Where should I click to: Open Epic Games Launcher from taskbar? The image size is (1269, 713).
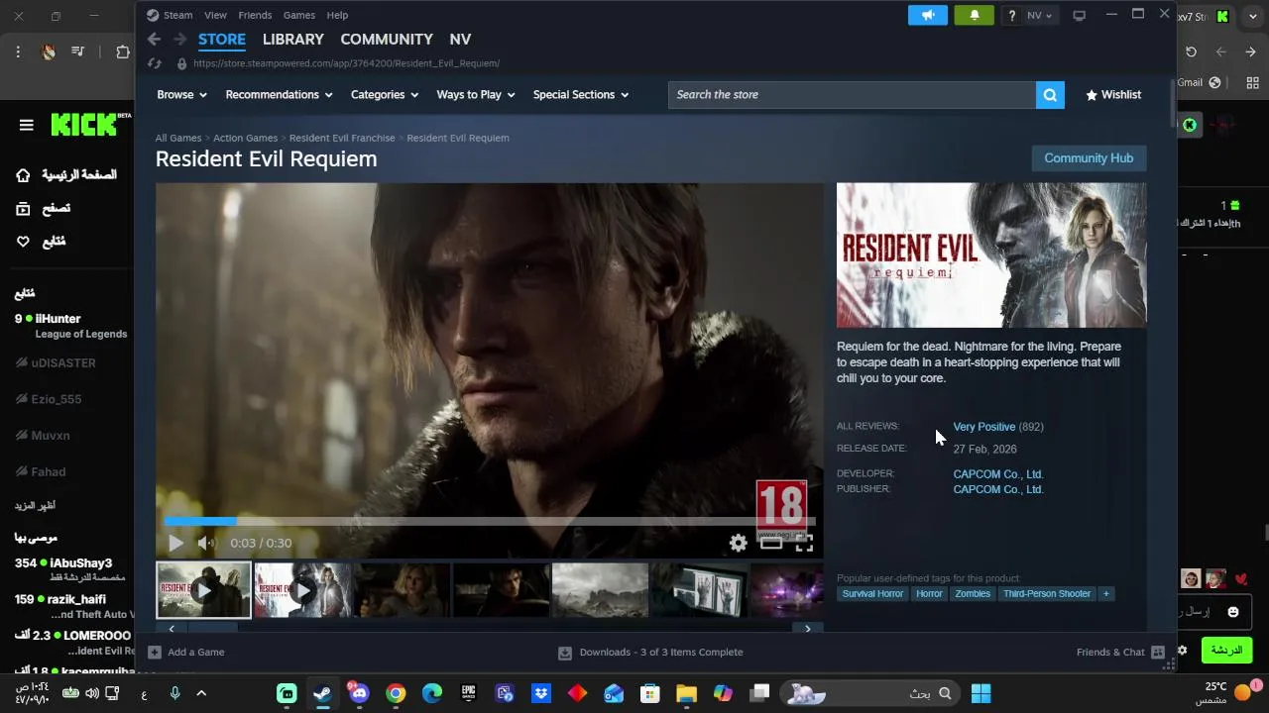pos(468,693)
